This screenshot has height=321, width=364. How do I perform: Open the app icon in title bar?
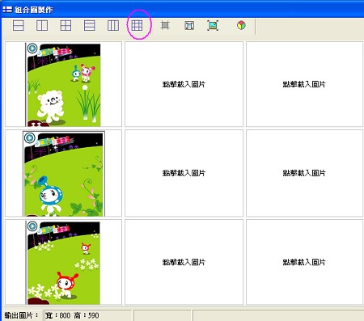point(7,10)
